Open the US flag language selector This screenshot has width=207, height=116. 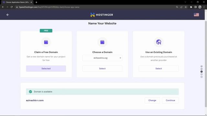[x=196, y=15]
